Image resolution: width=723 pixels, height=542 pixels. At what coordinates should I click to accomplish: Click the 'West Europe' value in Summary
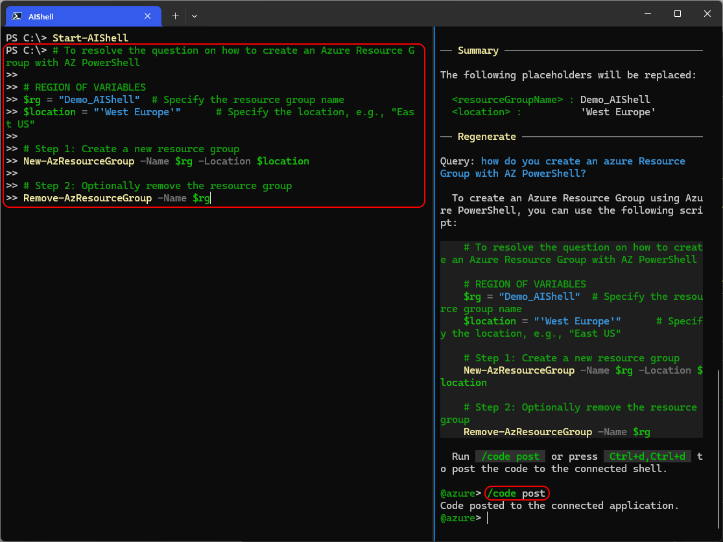click(618, 112)
